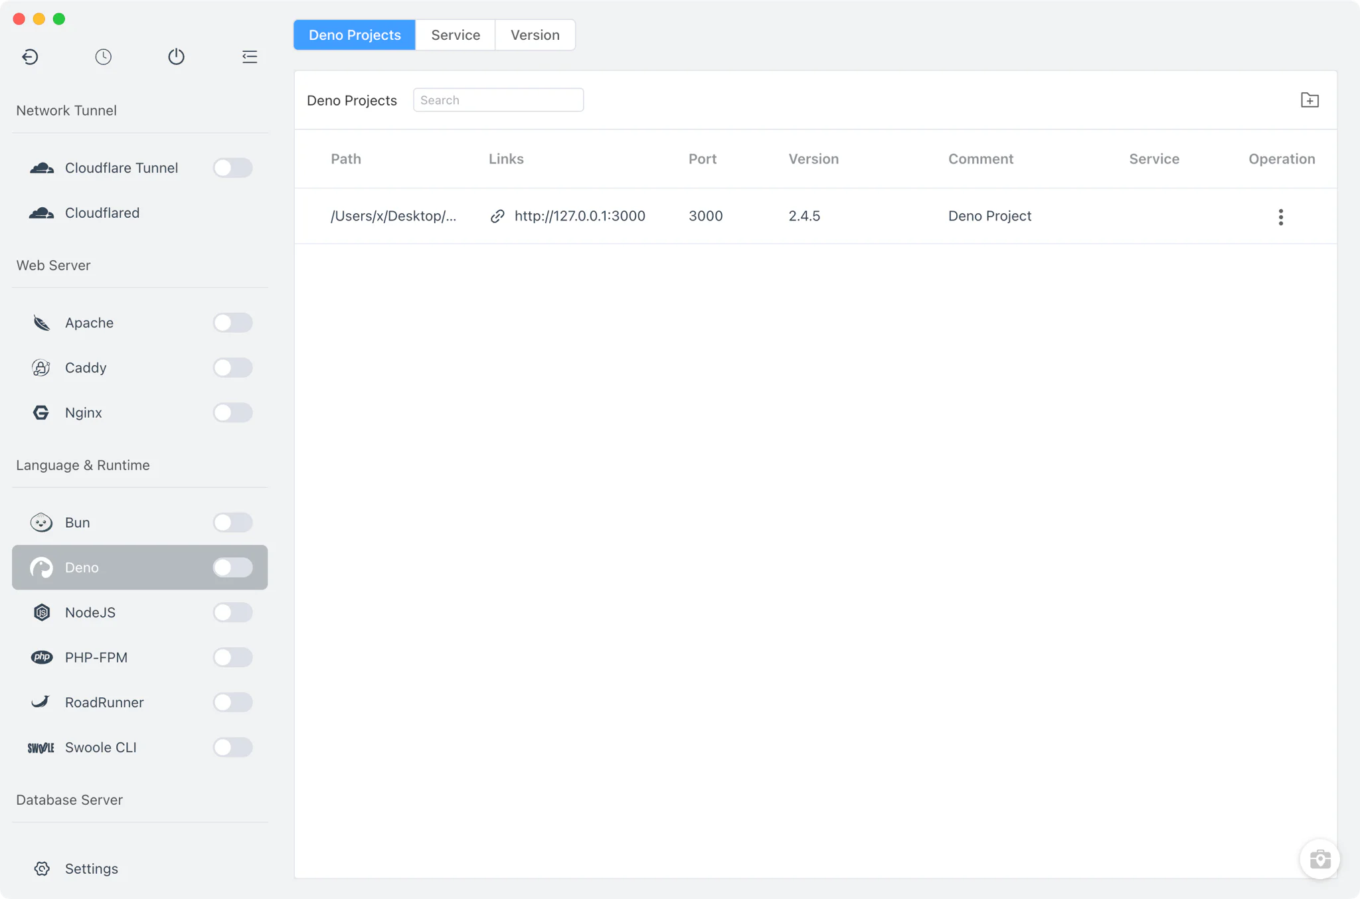
Task: Open the three-dot Operation menu for Deno Project
Action: click(x=1281, y=217)
